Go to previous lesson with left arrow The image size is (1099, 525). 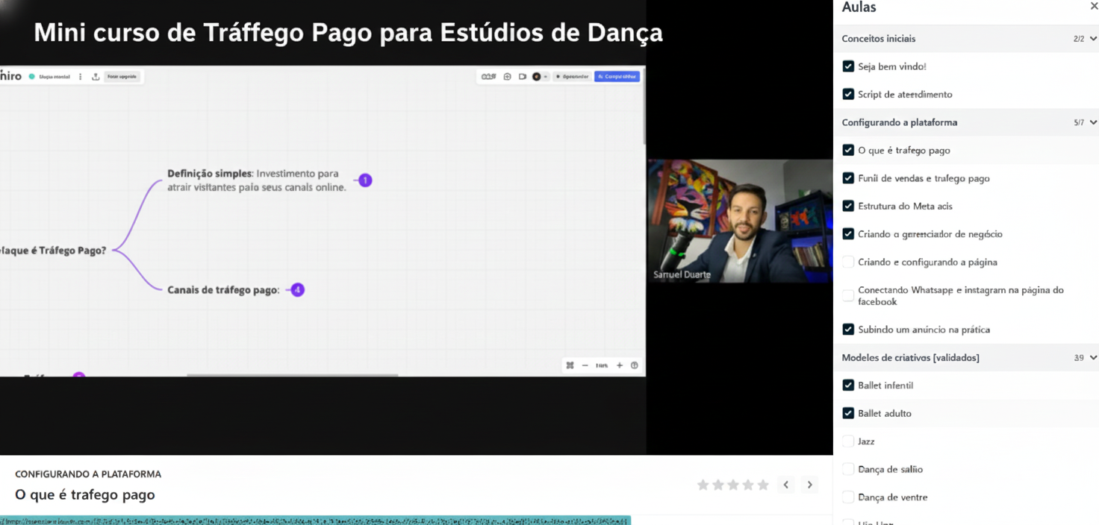click(785, 485)
